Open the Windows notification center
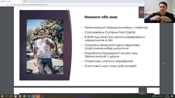This screenshot has width=175, height=98. (172, 96)
